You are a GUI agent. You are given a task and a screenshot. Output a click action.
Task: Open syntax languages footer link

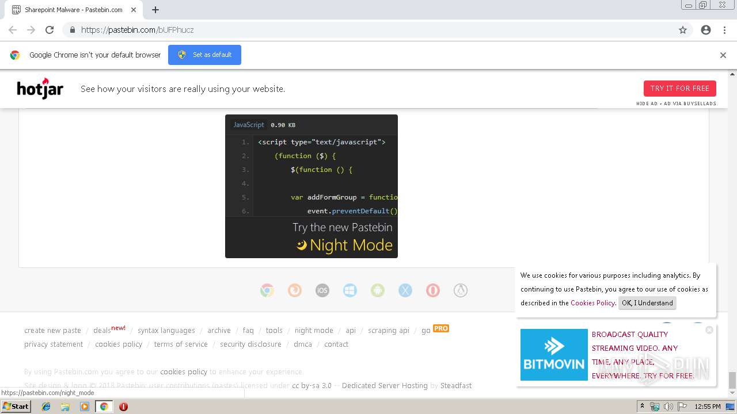166,331
